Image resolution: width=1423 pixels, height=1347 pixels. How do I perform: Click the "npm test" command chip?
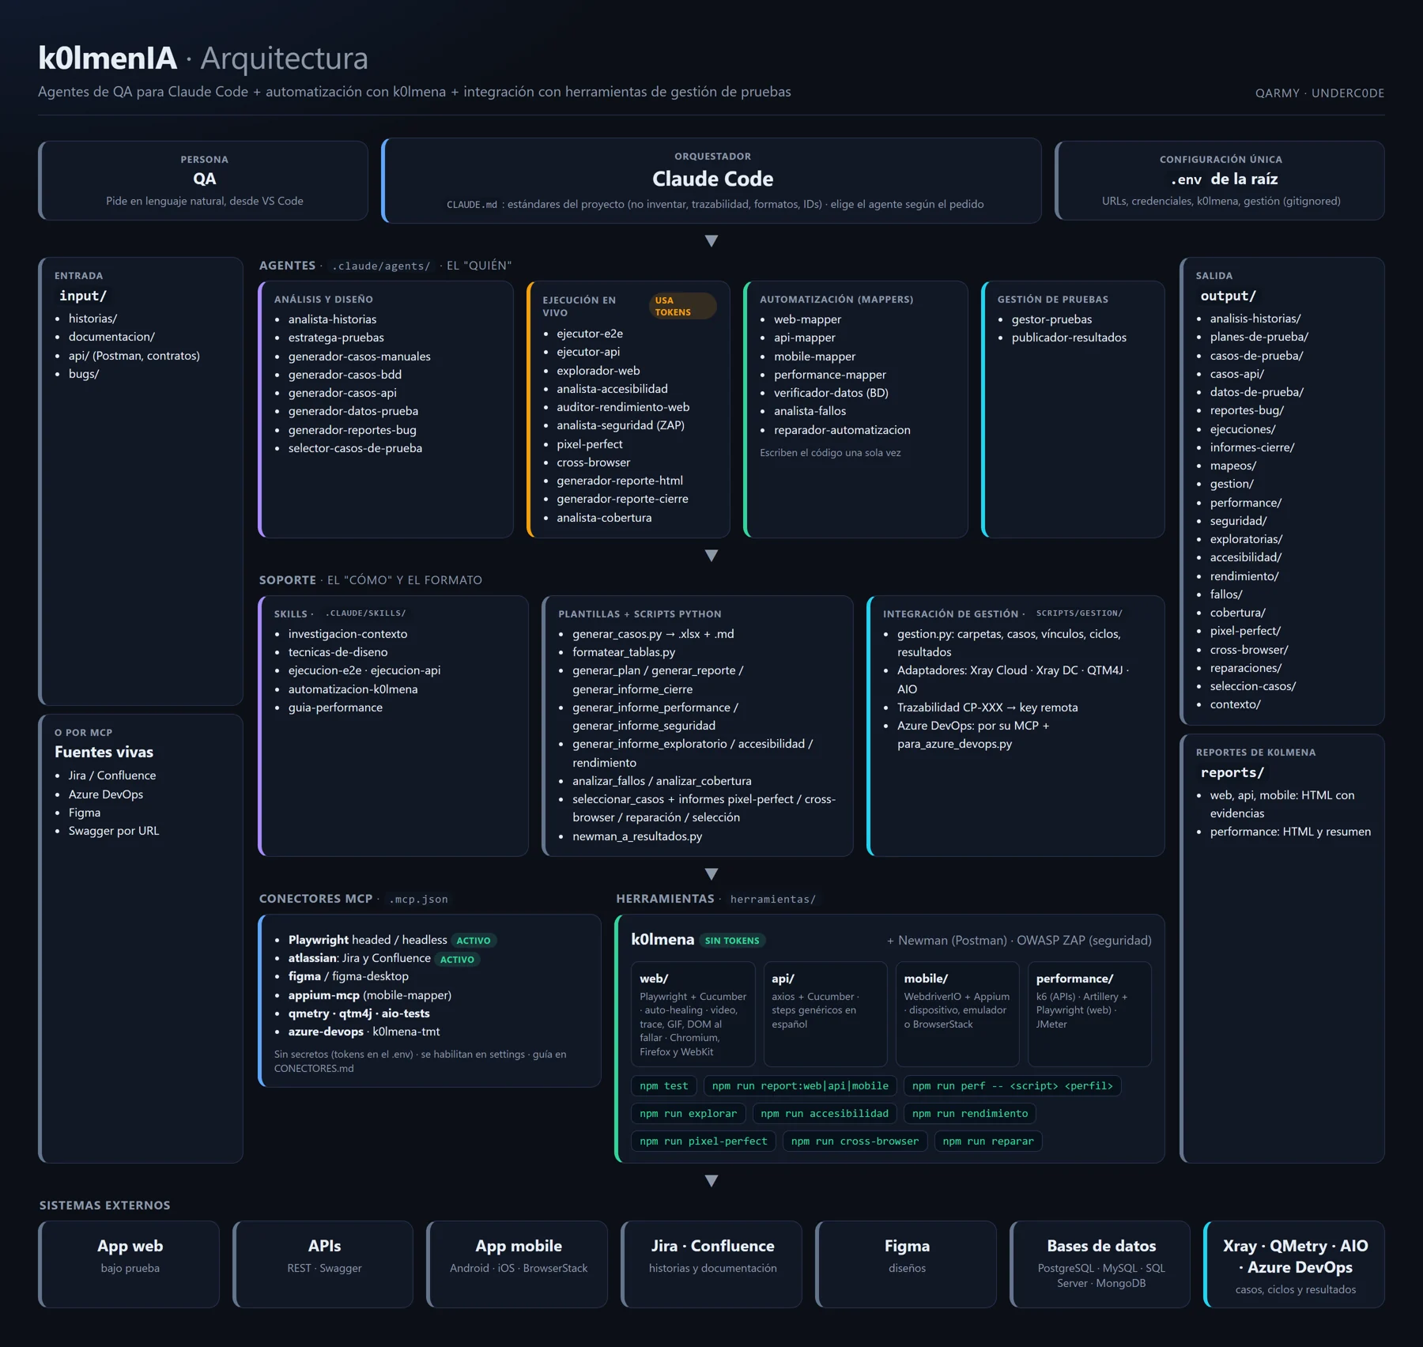click(x=664, y=1086)
